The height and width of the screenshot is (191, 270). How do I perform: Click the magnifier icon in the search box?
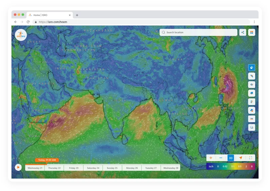coord(163,32)
